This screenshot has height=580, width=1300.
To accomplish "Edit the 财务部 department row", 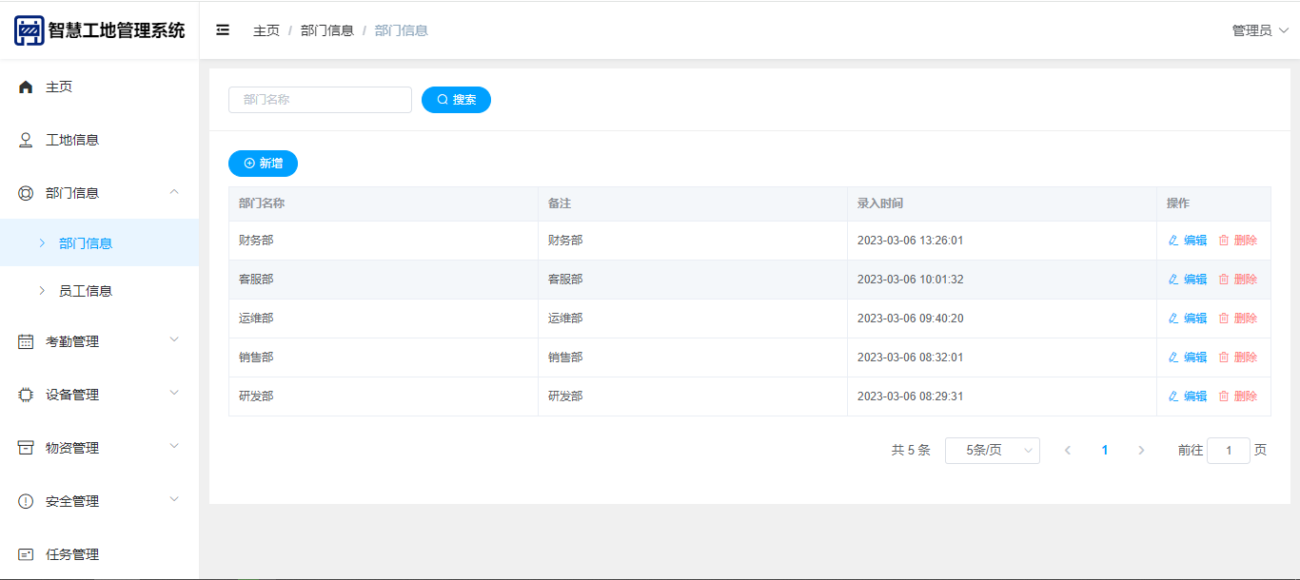I will coord(1188,241).
